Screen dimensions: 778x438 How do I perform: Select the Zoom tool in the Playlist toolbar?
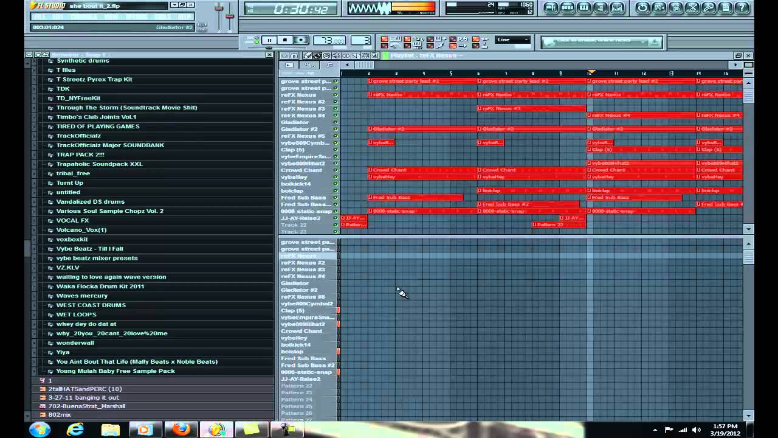tap(374, 56)
